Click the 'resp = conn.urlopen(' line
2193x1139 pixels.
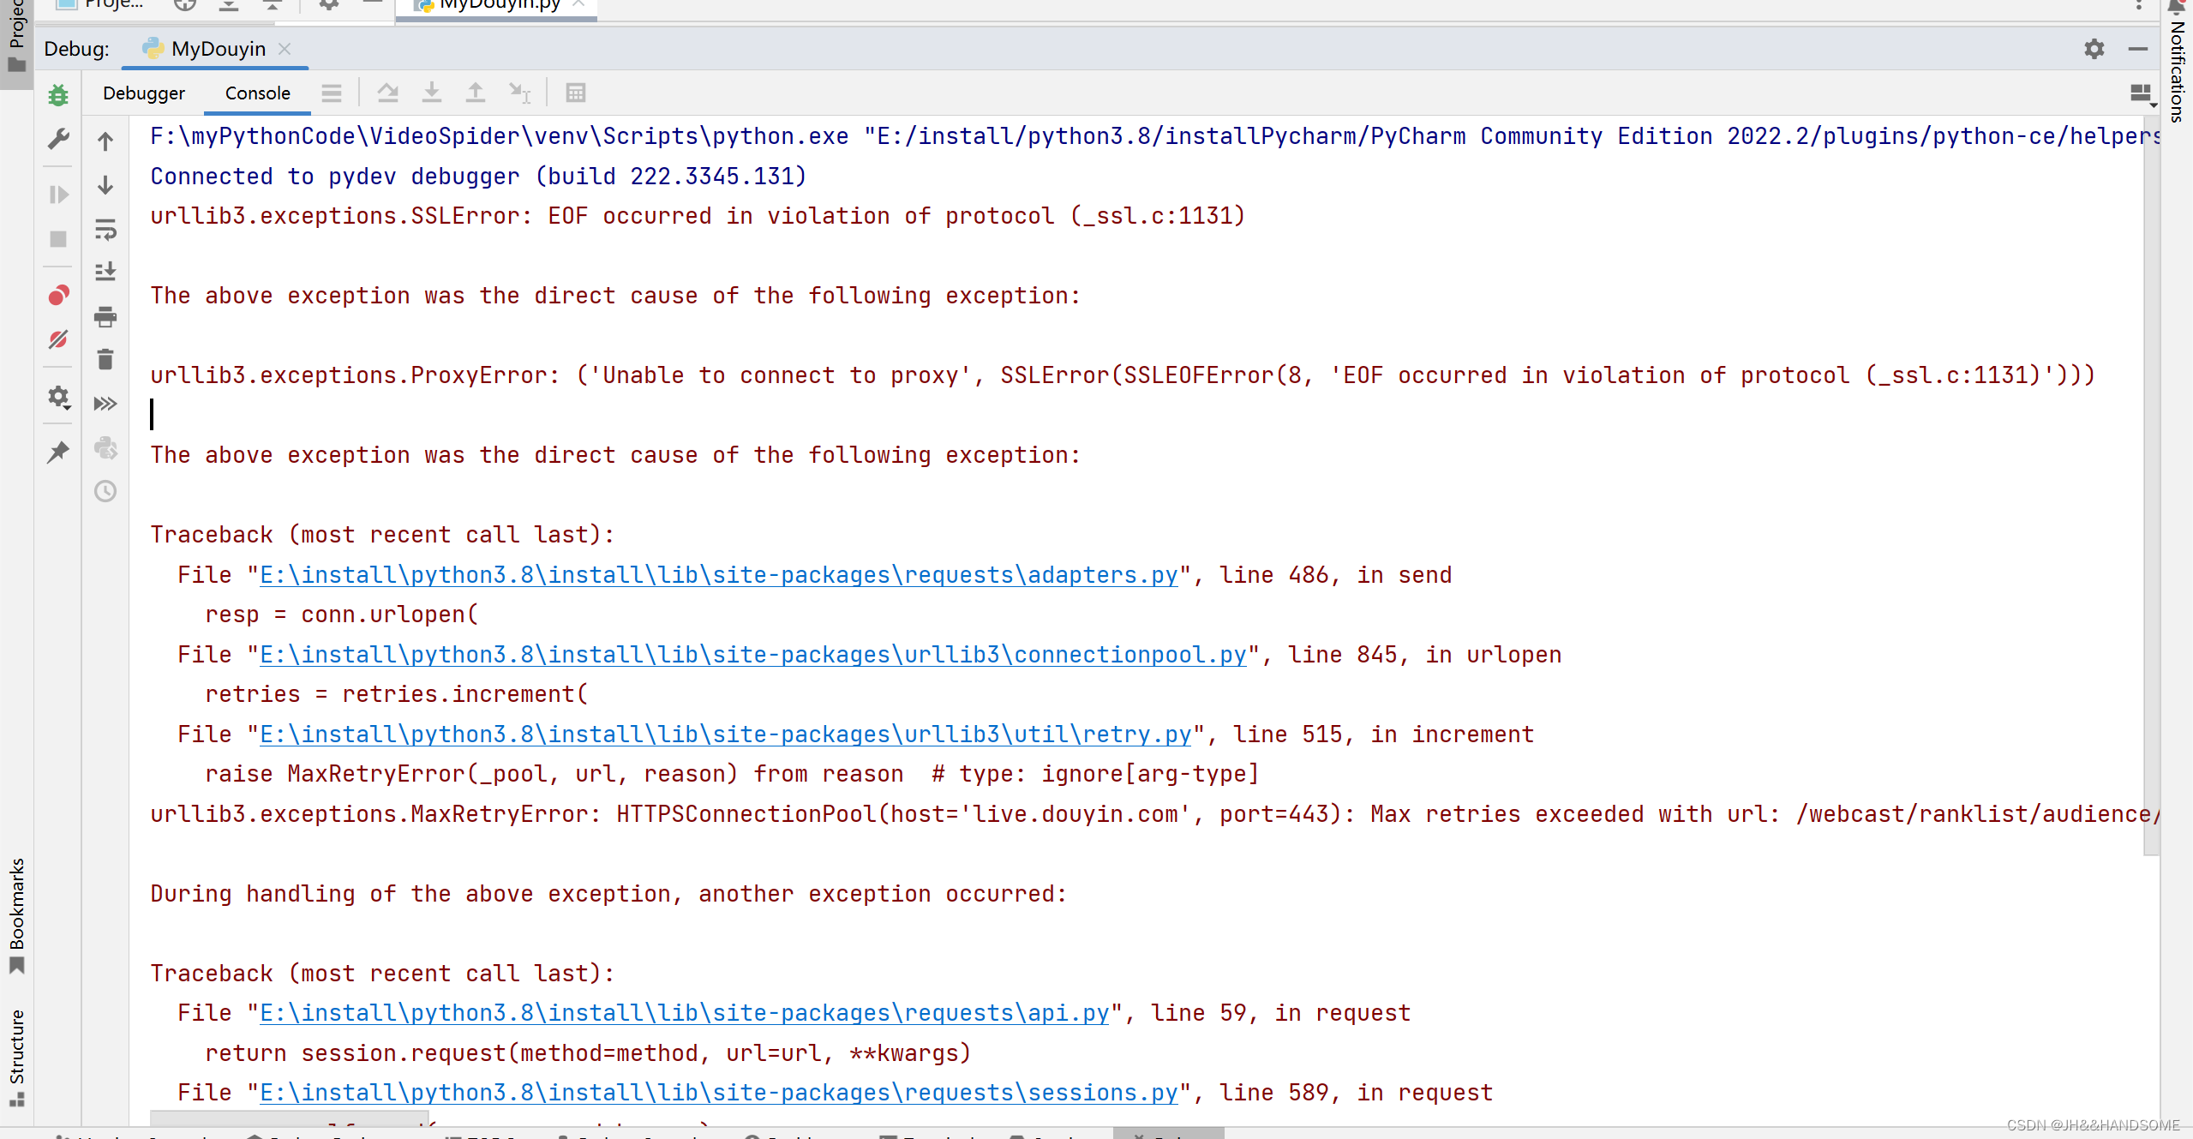tap(342, 614)
